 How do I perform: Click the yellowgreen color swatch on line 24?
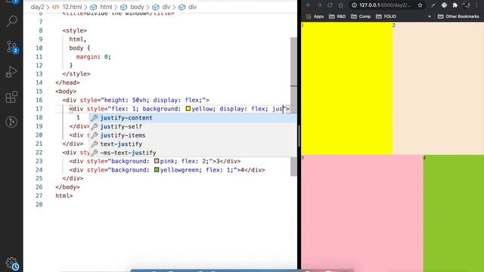[157, 169]
